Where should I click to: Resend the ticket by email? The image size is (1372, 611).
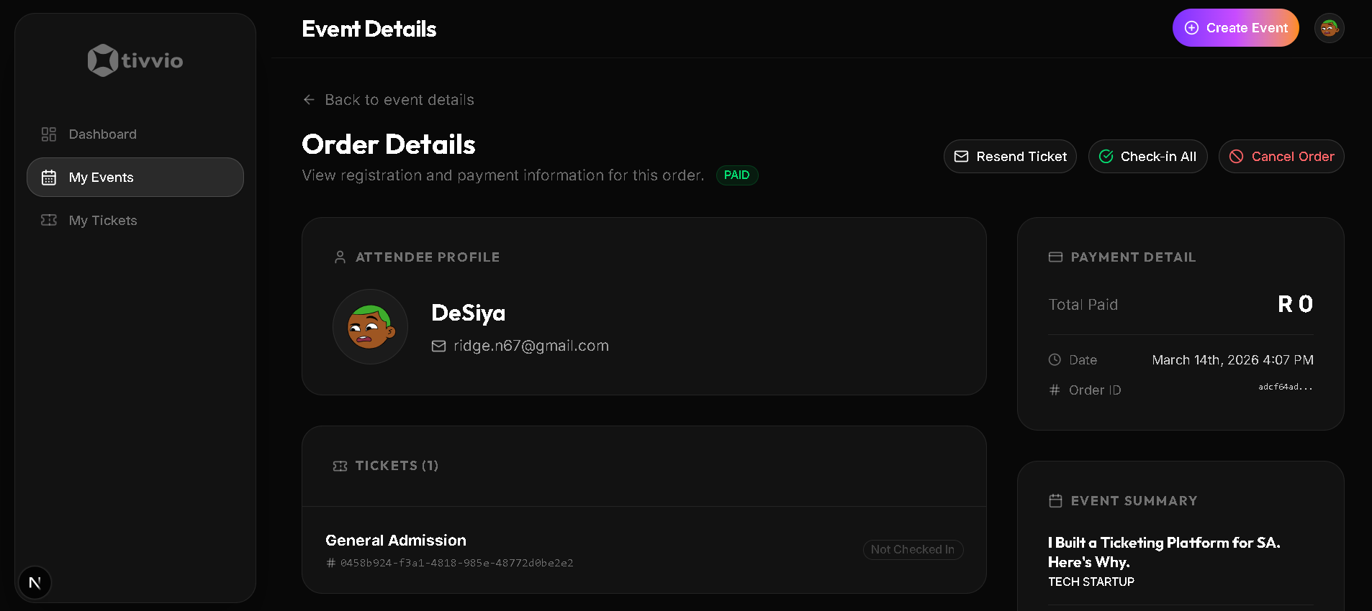(1010, 157)
